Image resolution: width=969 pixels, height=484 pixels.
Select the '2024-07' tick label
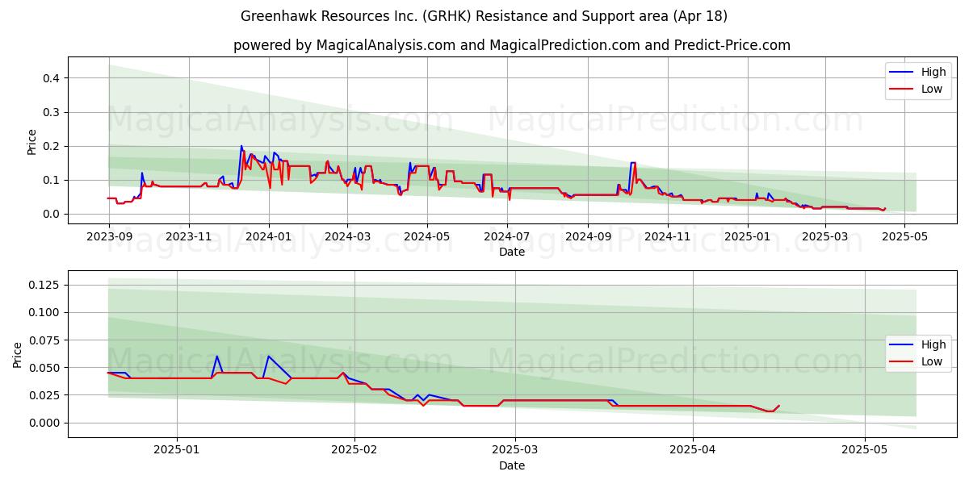(507, 236)
